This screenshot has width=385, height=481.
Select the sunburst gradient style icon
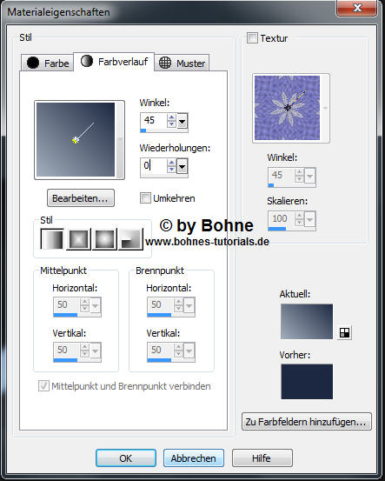pyautogui.click(x=104, y=239)
